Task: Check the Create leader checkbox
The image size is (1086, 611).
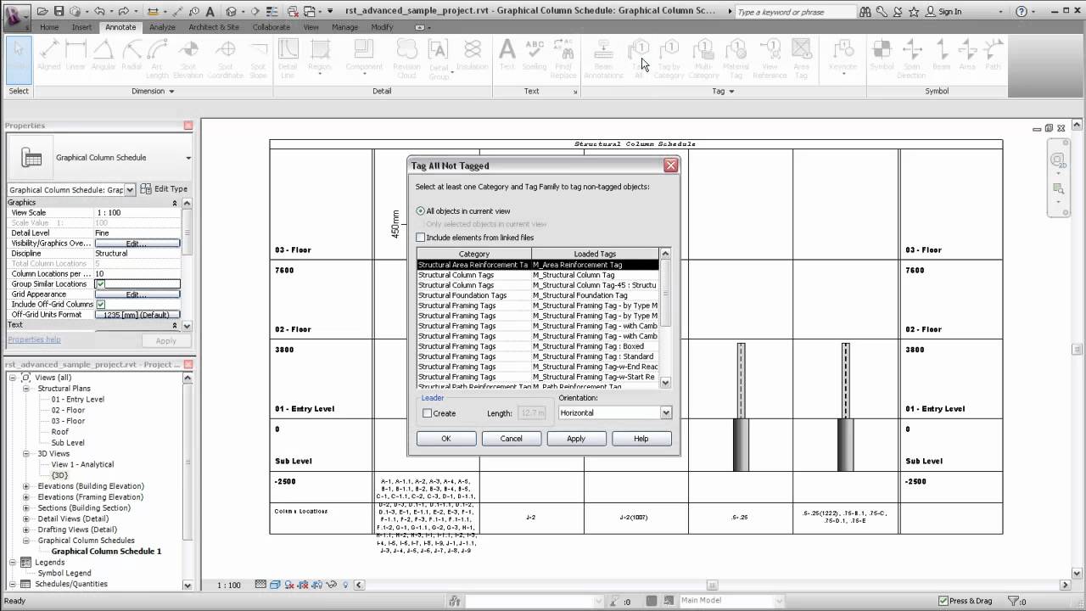Action: 428,413
